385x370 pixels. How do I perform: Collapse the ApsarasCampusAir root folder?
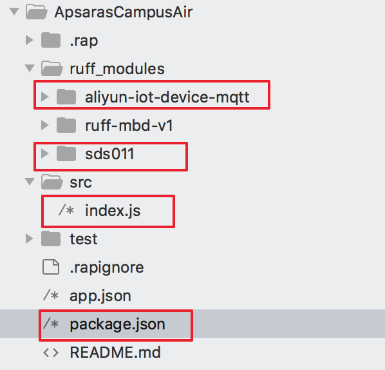14,12
